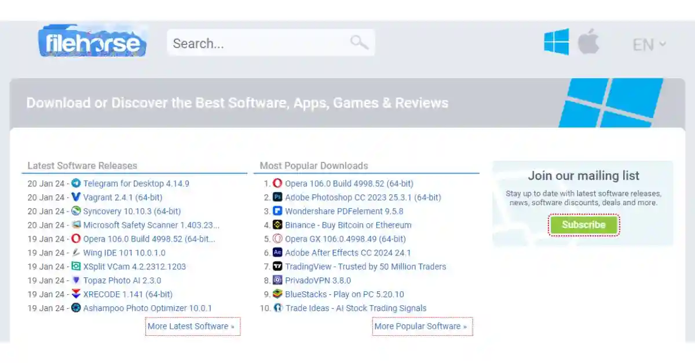Open Microsoft Safety Scanner 1.403.23 link

coord(151,225)
